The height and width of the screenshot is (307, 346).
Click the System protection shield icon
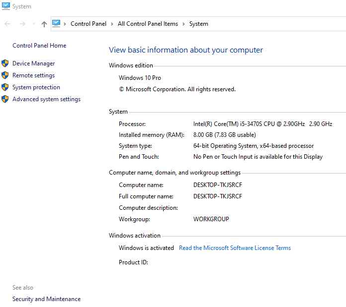[5, 87]
